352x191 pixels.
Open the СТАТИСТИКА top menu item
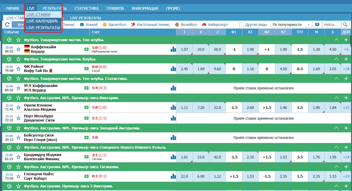click(x=86, y=8)
